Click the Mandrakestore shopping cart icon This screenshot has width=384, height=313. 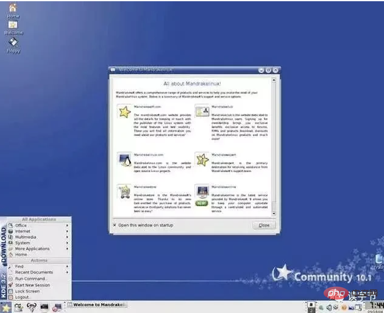124,192
